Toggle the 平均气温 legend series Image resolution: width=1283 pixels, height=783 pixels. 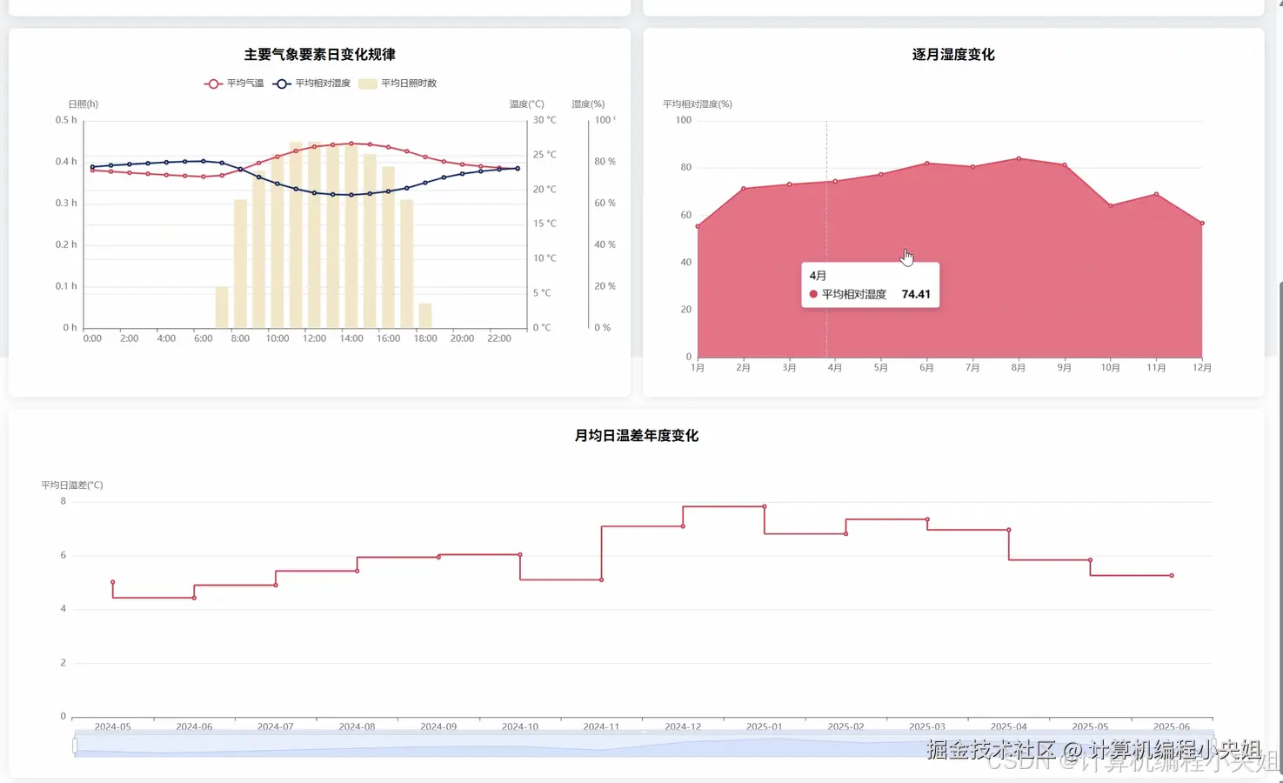point(234,84)
